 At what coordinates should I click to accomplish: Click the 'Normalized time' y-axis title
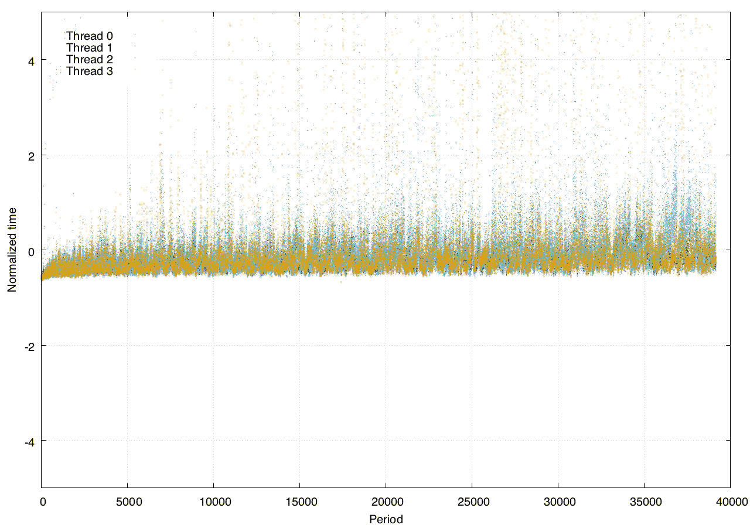coord(12,250)
